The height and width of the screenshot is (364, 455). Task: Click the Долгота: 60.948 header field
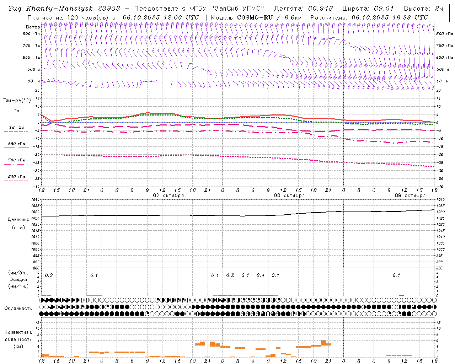(x=304, y=9)
